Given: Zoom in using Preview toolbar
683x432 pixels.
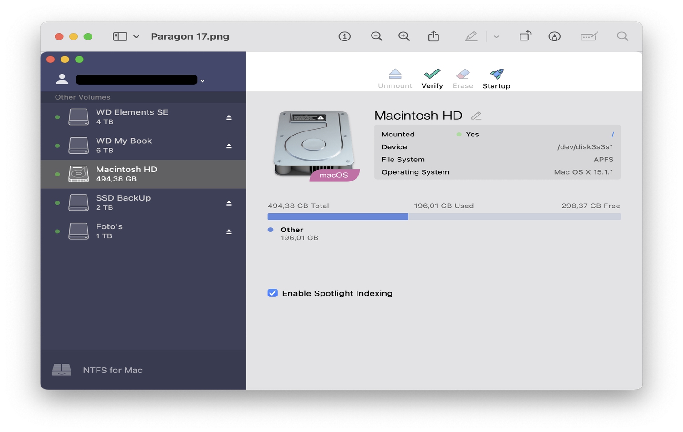Looking at the screenshot, I should 404,36.
